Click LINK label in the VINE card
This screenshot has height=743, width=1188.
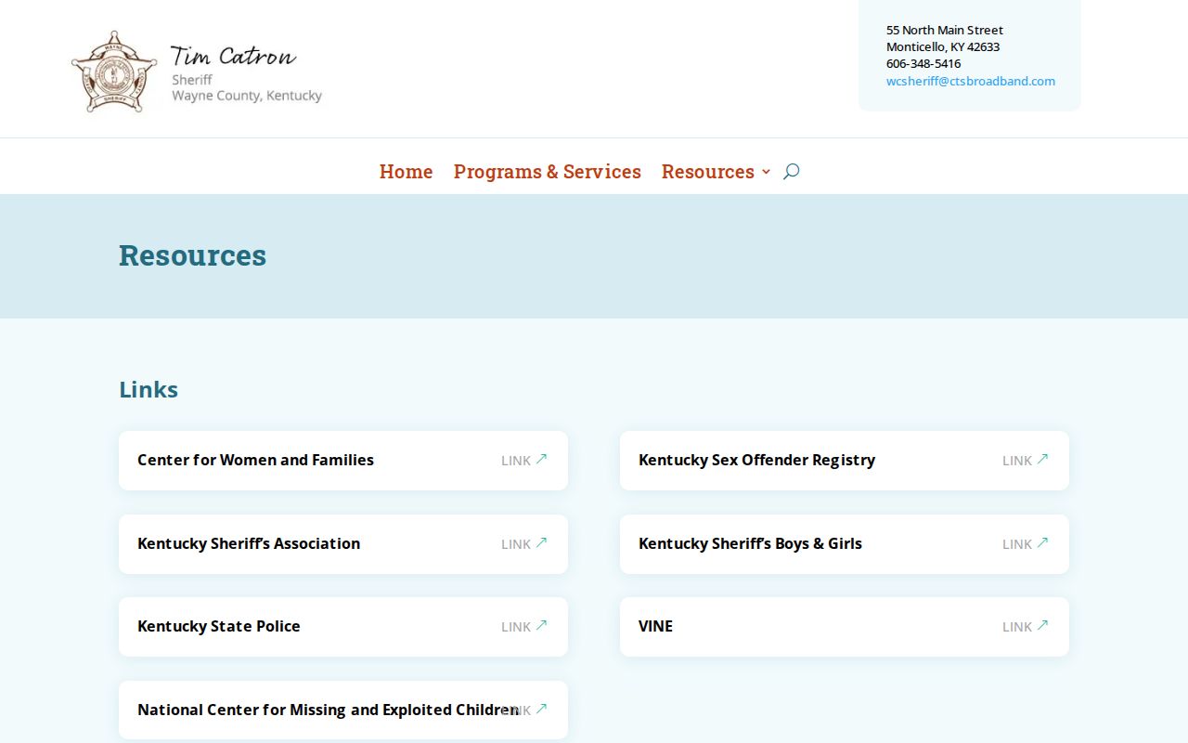pyautogui.click(x=1017, y=627)
